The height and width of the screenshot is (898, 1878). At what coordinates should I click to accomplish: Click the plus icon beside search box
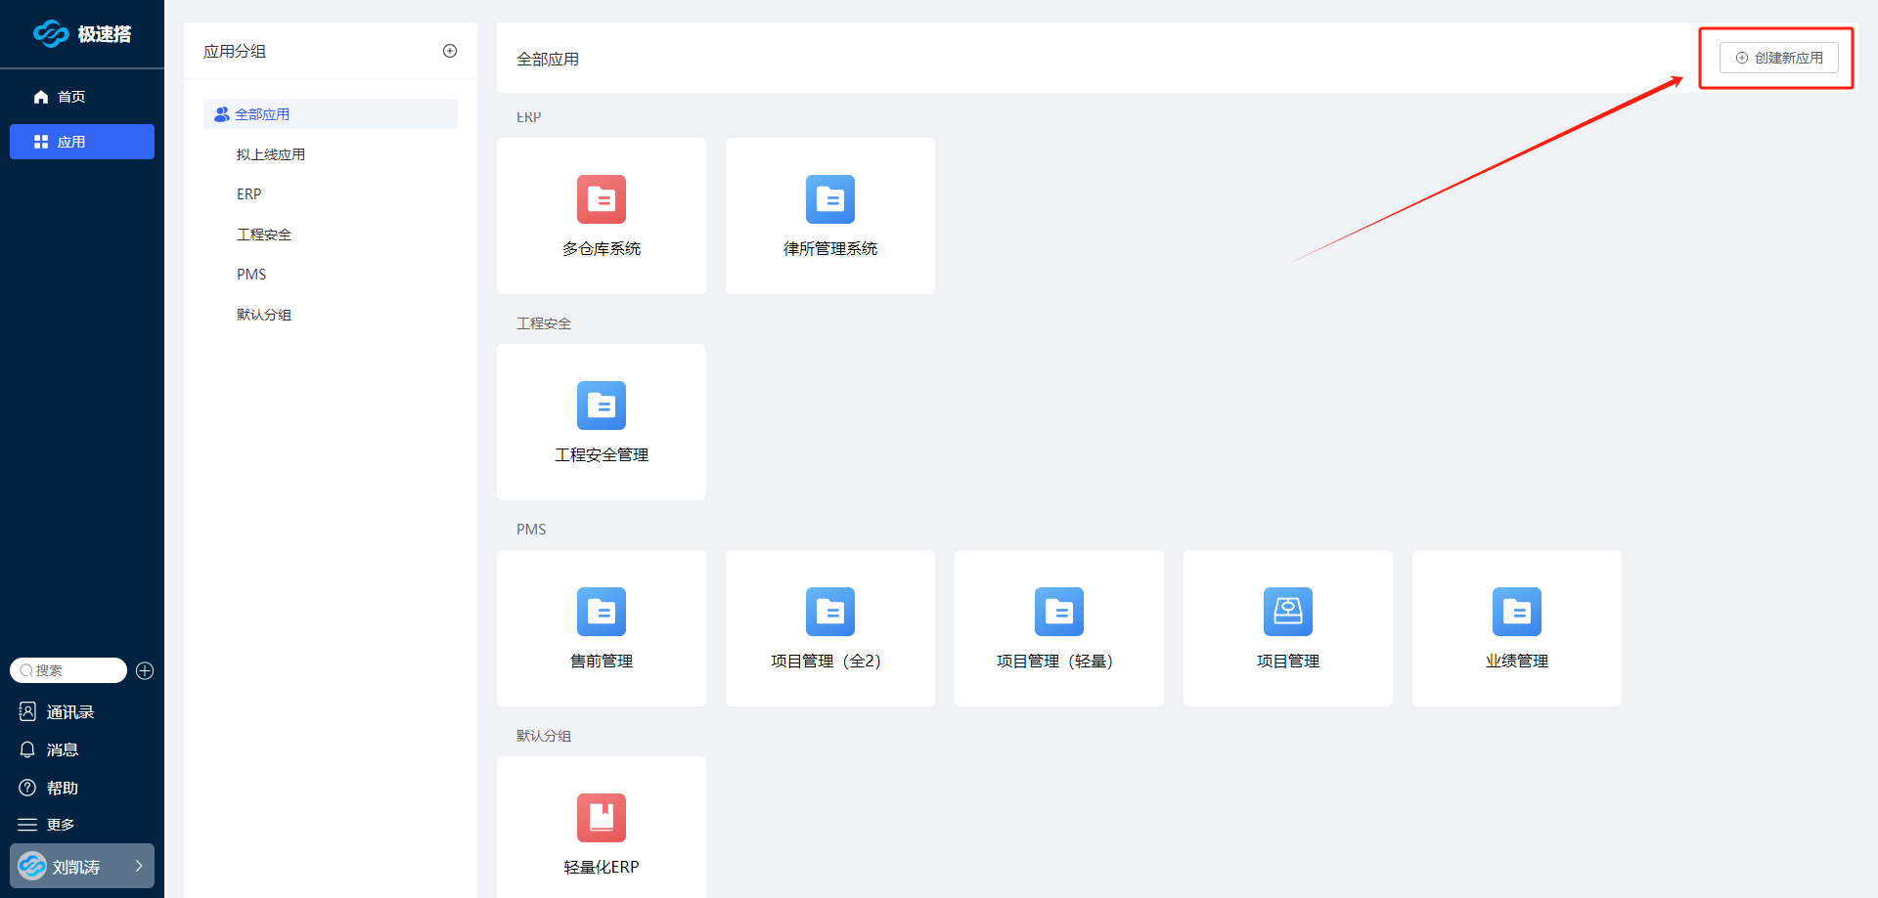(145, 670)
